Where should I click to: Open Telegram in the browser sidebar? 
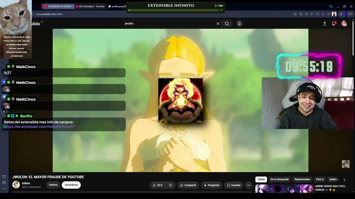(4, 97)
